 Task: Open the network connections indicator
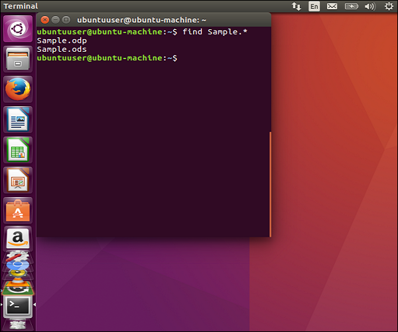(x=296, y=6)
